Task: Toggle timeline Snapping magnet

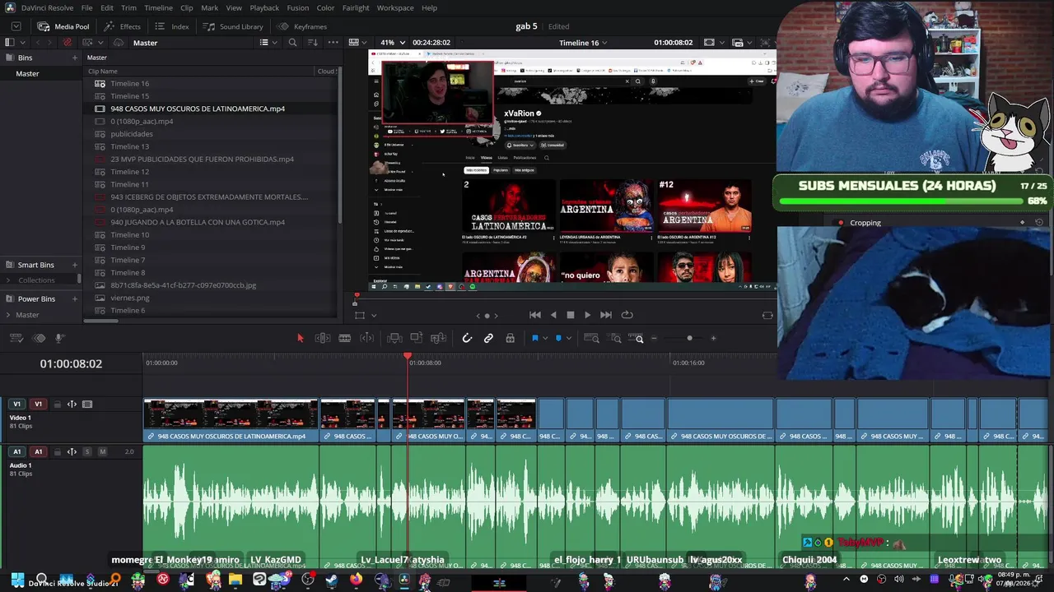Action: point(467,338)
